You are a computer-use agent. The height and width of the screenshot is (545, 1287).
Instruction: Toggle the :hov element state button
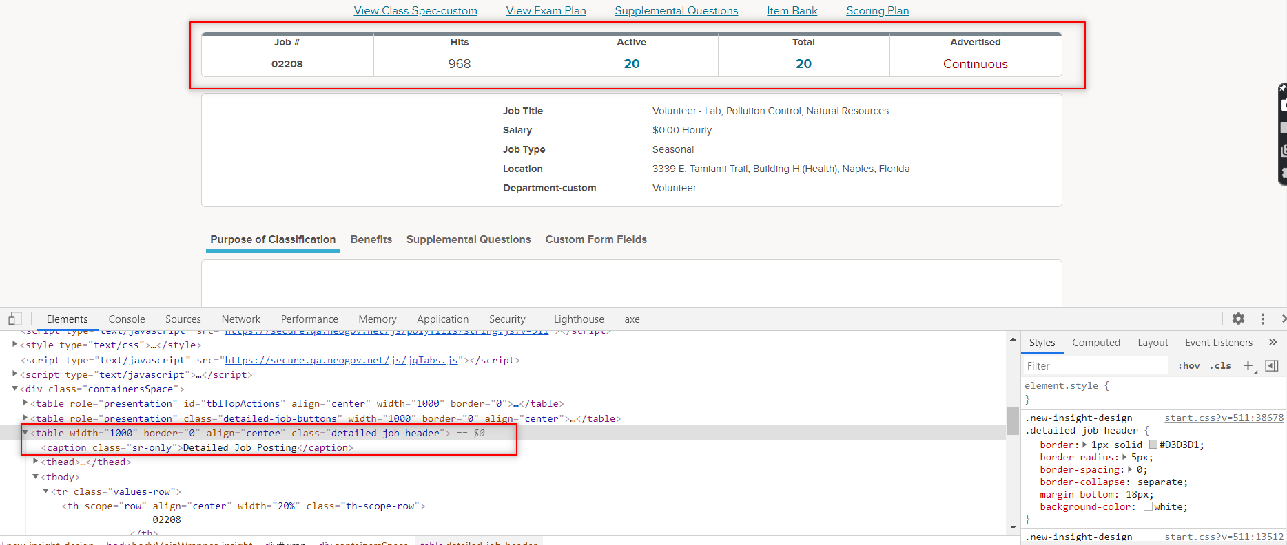click(1188, 365)
